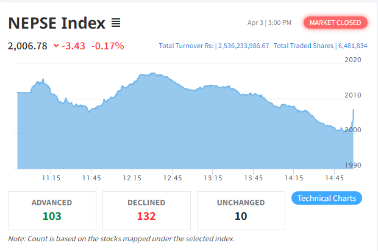Select the UNCHANGED 10 box
The image size is (378, 251).
point(241,211)
